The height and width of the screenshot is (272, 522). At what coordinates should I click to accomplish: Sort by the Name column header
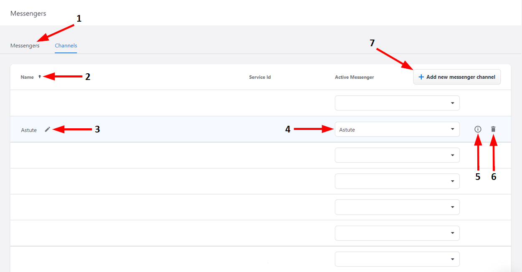27,77
